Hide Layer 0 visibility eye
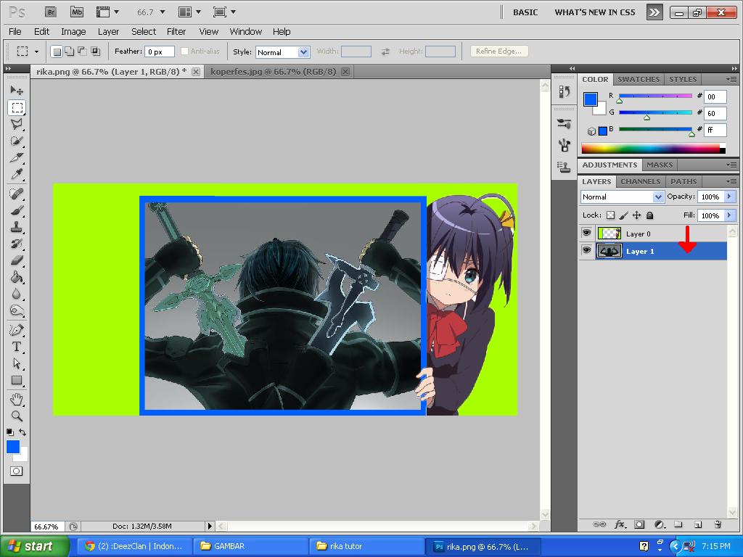The width and height of the screenshot is (743, 557). pos(586,233)
